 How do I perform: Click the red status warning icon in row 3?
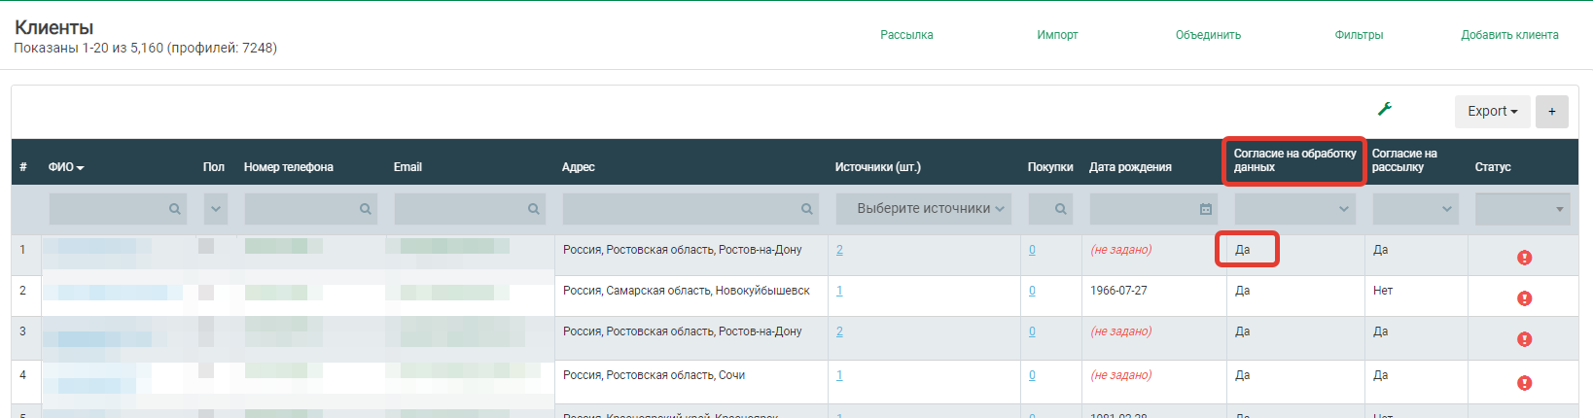1524,339
